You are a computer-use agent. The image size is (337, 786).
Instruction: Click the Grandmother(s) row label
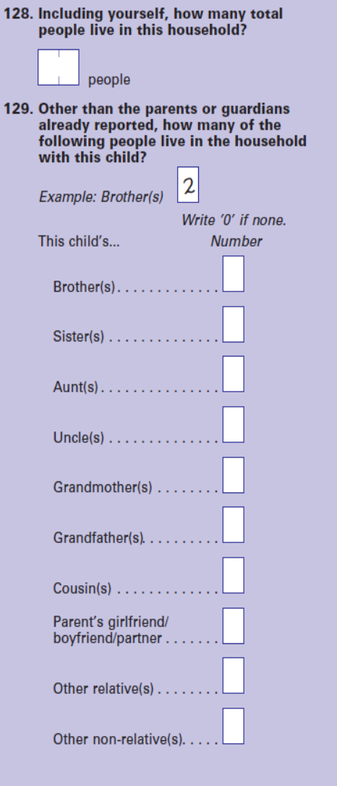tap(103, 487)
